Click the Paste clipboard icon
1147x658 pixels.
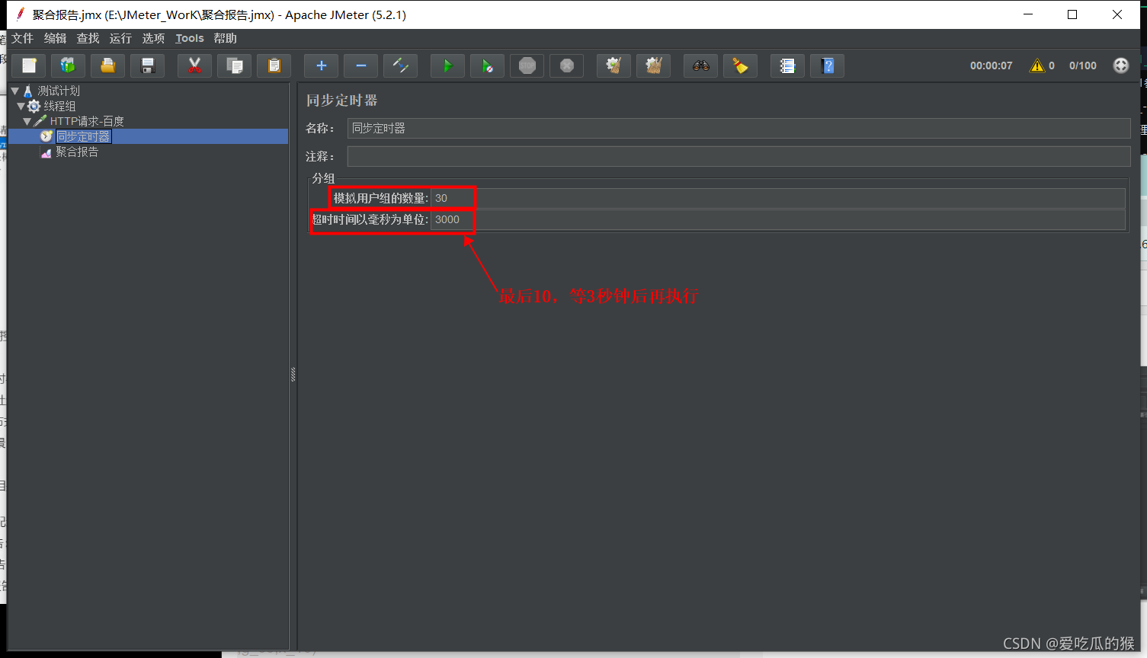[274, 65]
